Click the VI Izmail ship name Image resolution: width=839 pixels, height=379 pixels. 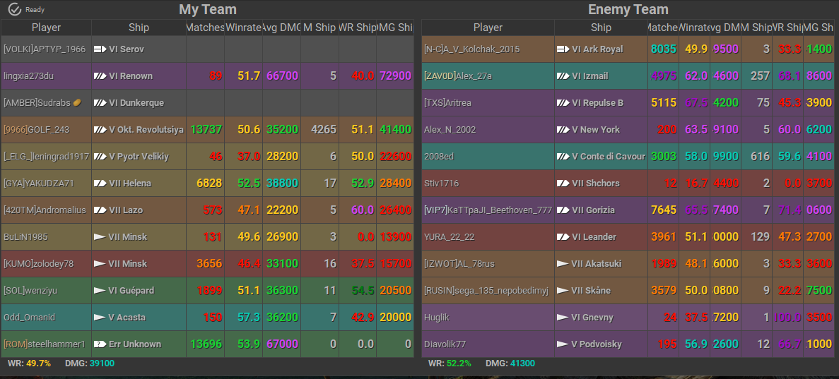(589, 76)
